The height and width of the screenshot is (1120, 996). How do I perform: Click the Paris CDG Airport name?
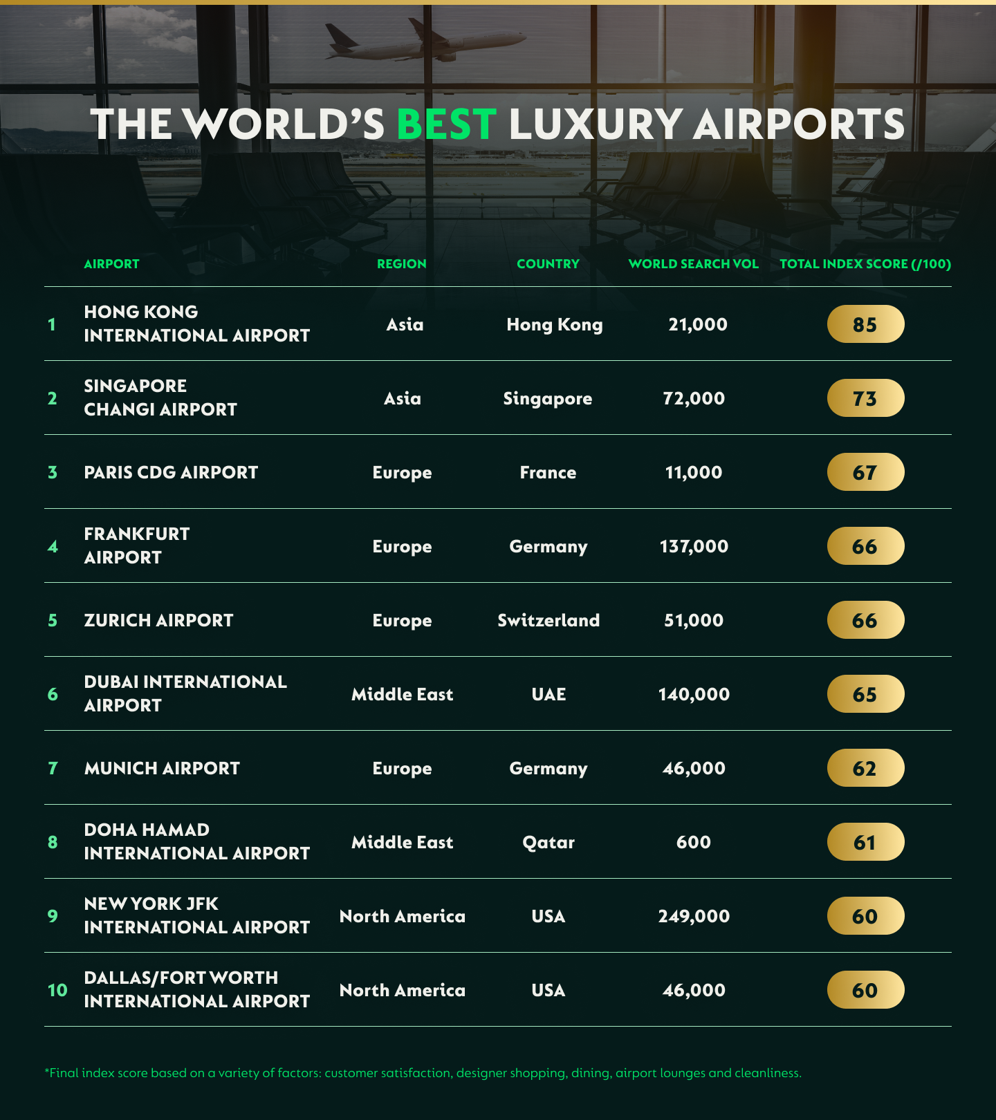pos(171,472)
